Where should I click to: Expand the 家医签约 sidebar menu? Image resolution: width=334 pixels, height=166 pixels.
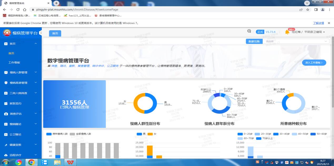click(x=21, y=103)
